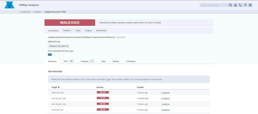Open the Details tab

tap(116, 61)
